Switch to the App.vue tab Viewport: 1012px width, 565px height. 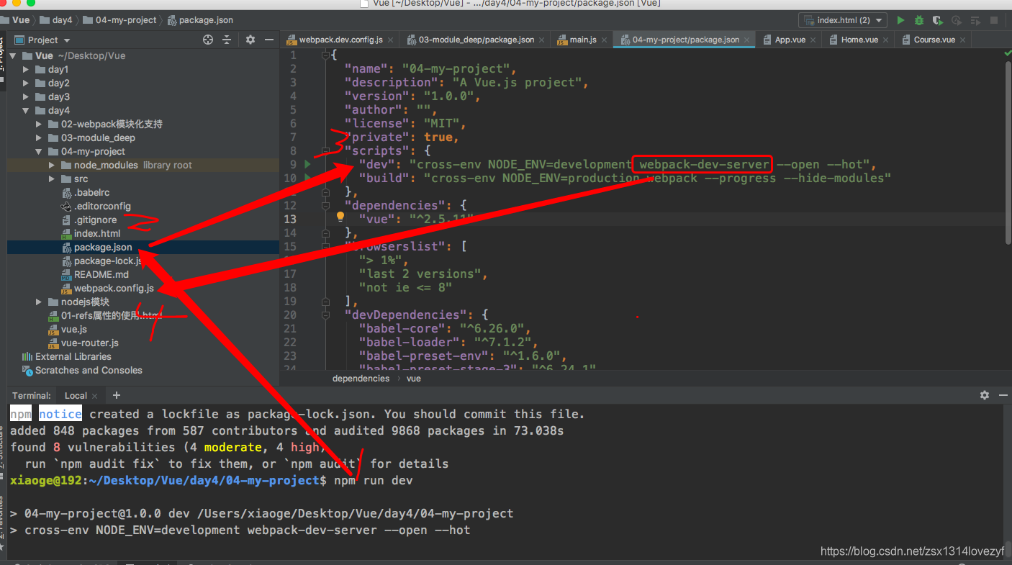click(790, 40)
